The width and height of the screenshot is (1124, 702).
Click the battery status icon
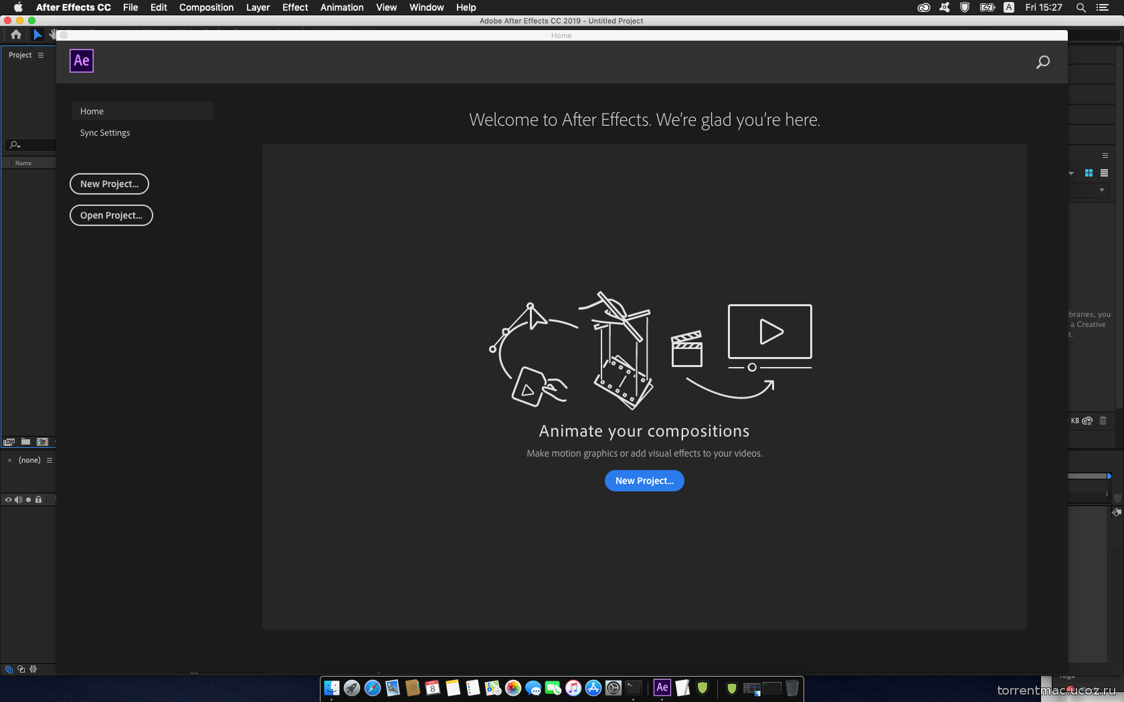988,7
